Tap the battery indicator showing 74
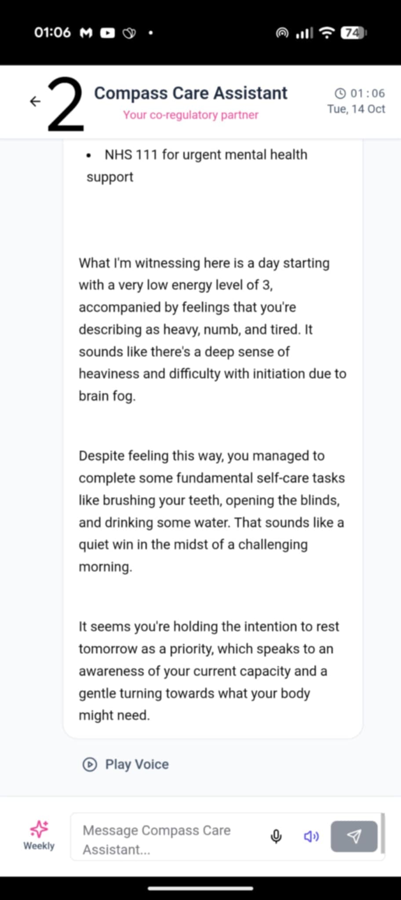 [x=354, y=33]
